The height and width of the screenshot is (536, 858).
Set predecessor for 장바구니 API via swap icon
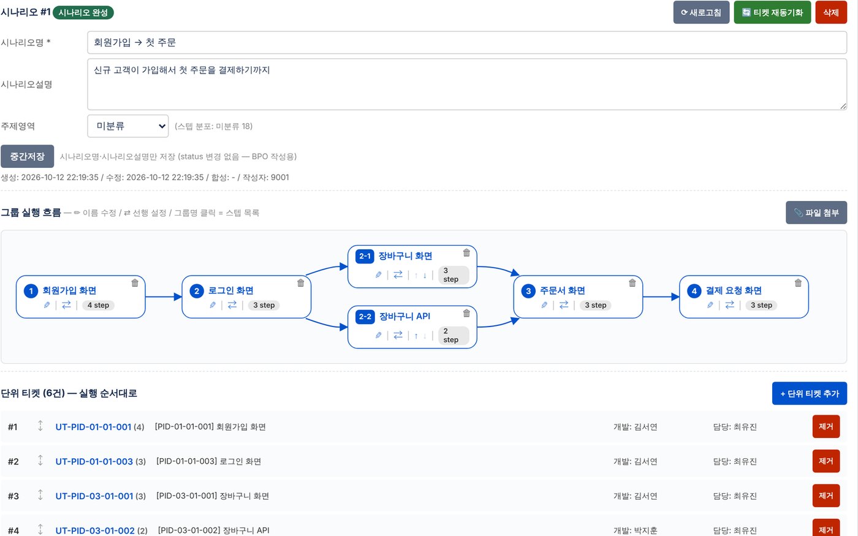pos(398,336)
